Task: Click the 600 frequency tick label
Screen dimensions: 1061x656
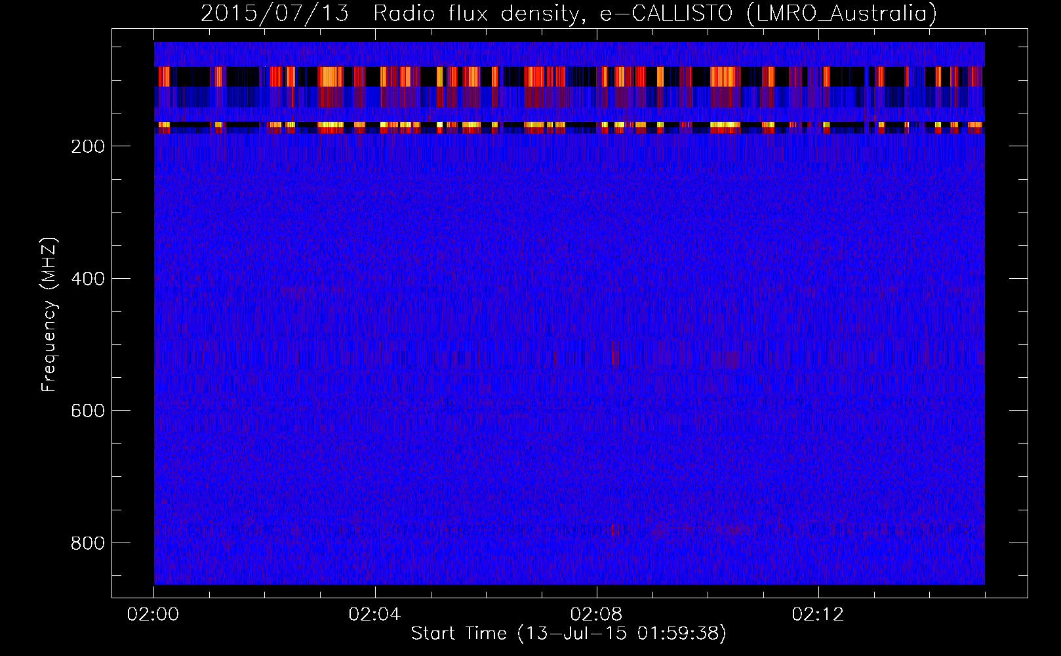Action: (x=87, y=411)
